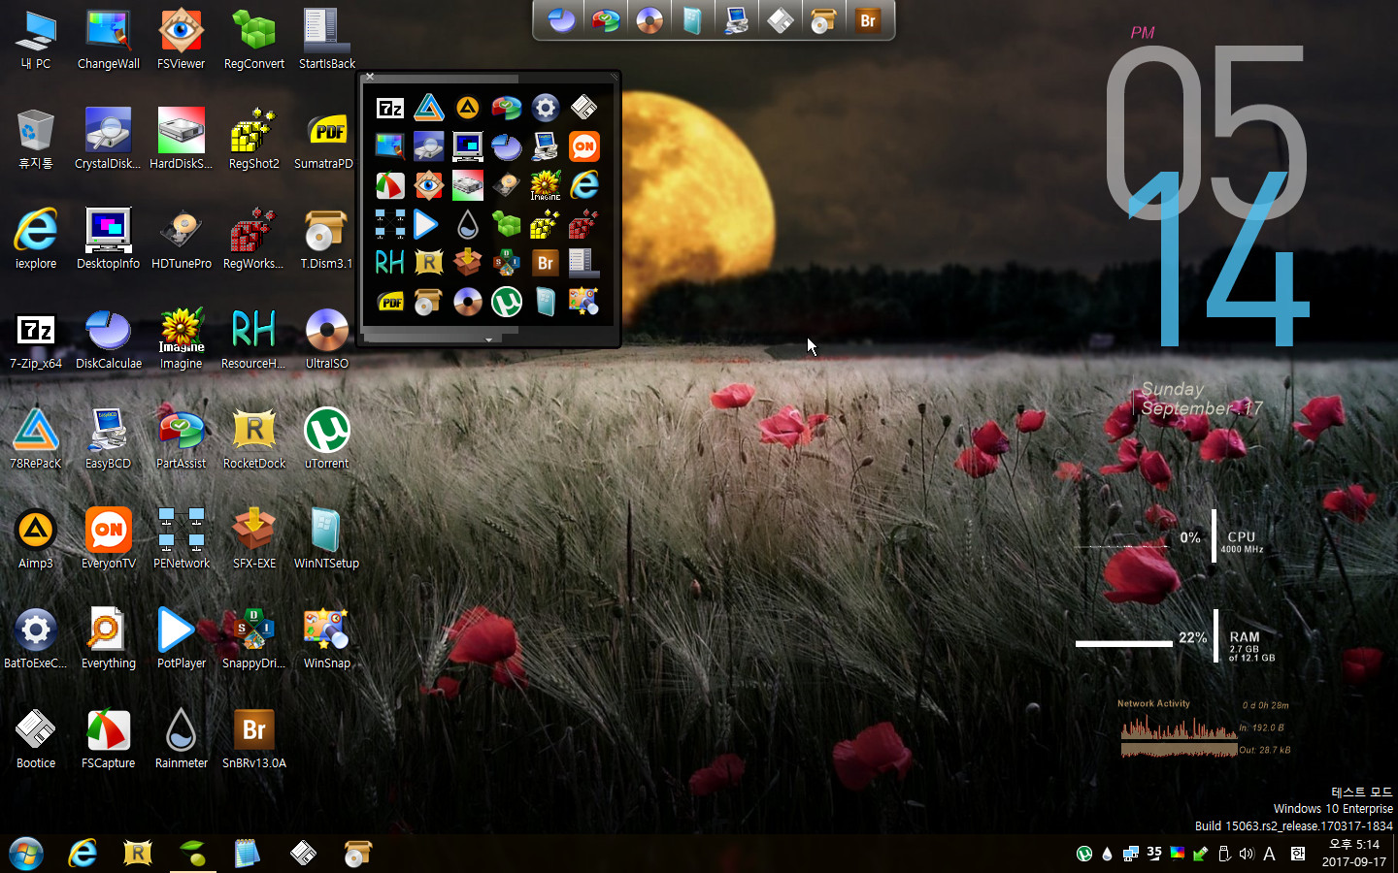The height and width of the screenshot is (873, 1398).
Task: Open the PENetwork desktop shortcut
Action: pos(182,539)
